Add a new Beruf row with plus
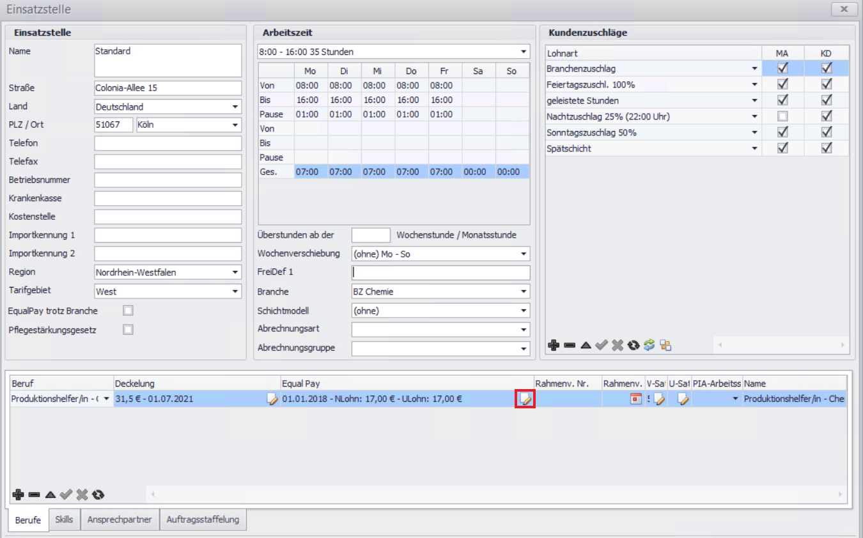Image resolution: width=863 pixels, height=538 pixels. 18,494
